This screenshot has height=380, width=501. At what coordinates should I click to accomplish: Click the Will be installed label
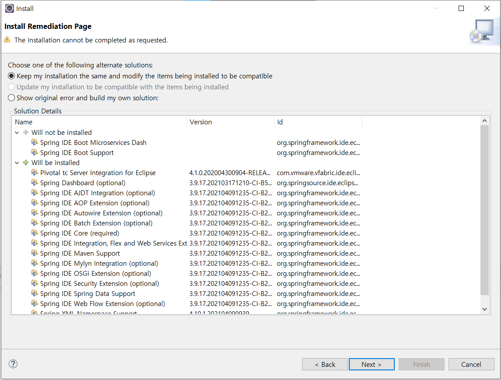coord(55,162)
